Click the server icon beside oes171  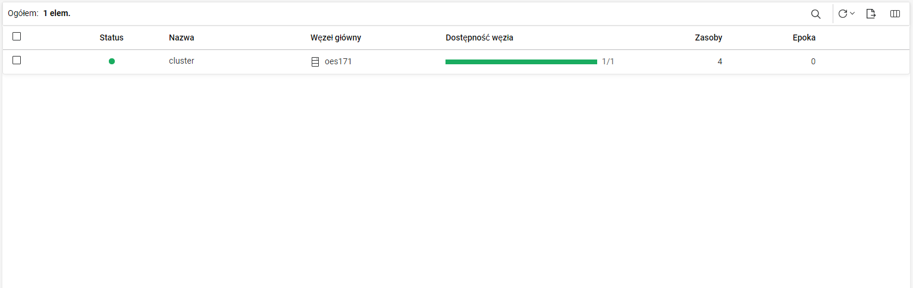pos(315,62)
